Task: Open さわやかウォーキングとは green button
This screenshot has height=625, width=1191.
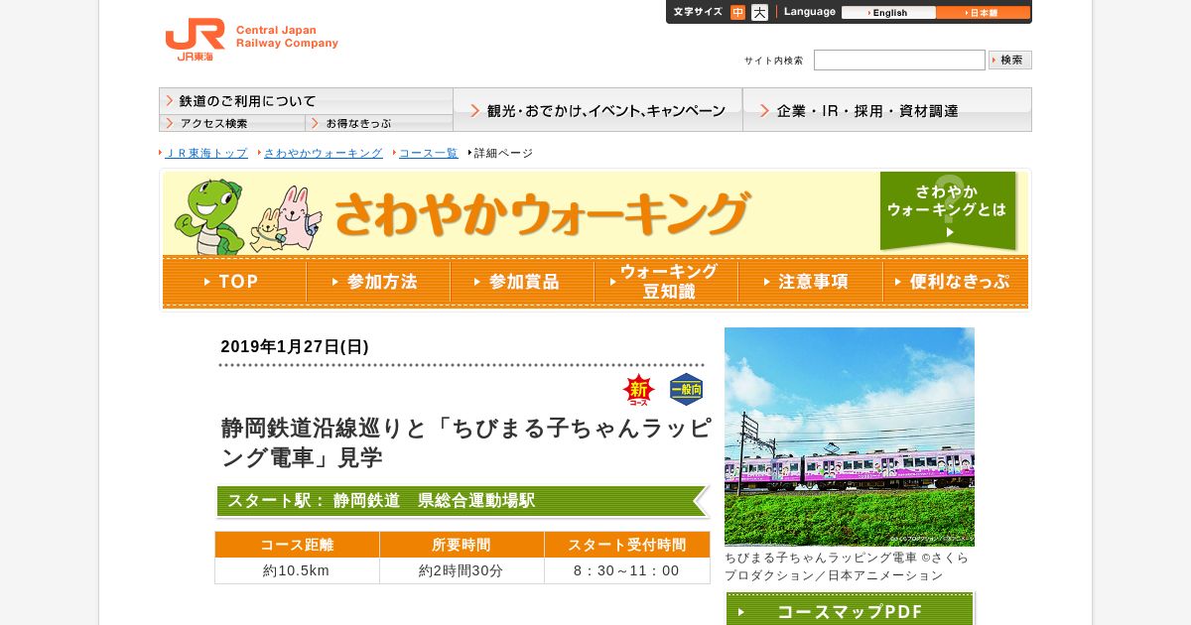Action: click(949, 210)
